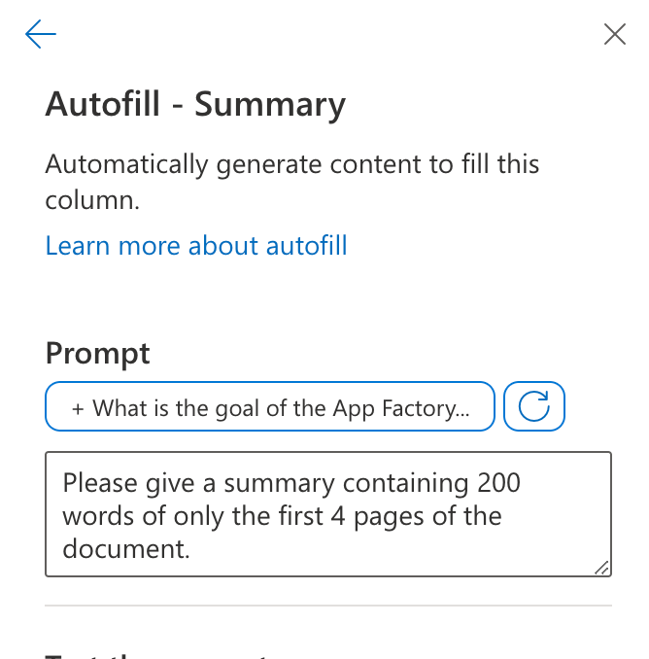Click the prompt box resize handle
The width and height of the screenshot is (649, 659).
pyautogui.click(x=602, y=568)
